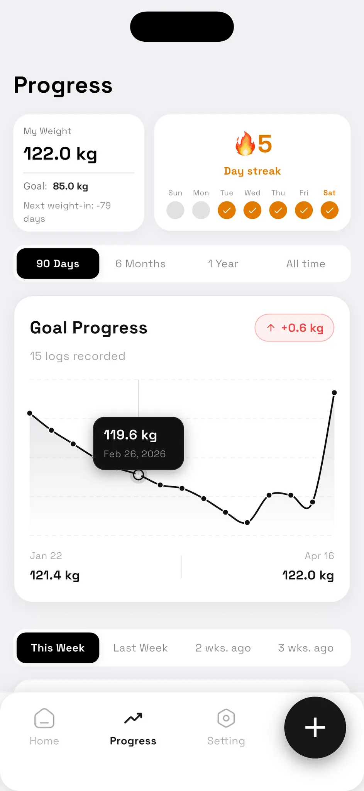Image resolution: width=364 pixels, height=791 pixels.
Task: Open the My Weight card
Action: tap(79, 173)
